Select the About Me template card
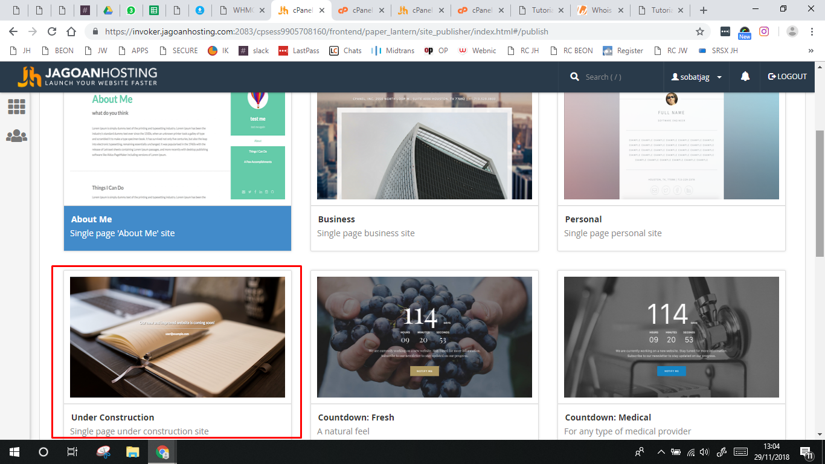 click(178, 228)
